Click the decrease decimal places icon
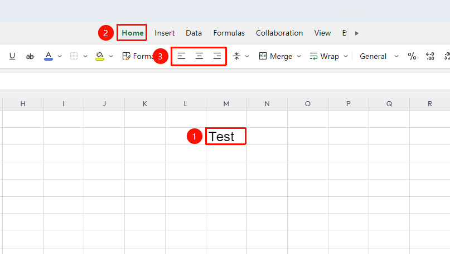 [x=430, y=56]
